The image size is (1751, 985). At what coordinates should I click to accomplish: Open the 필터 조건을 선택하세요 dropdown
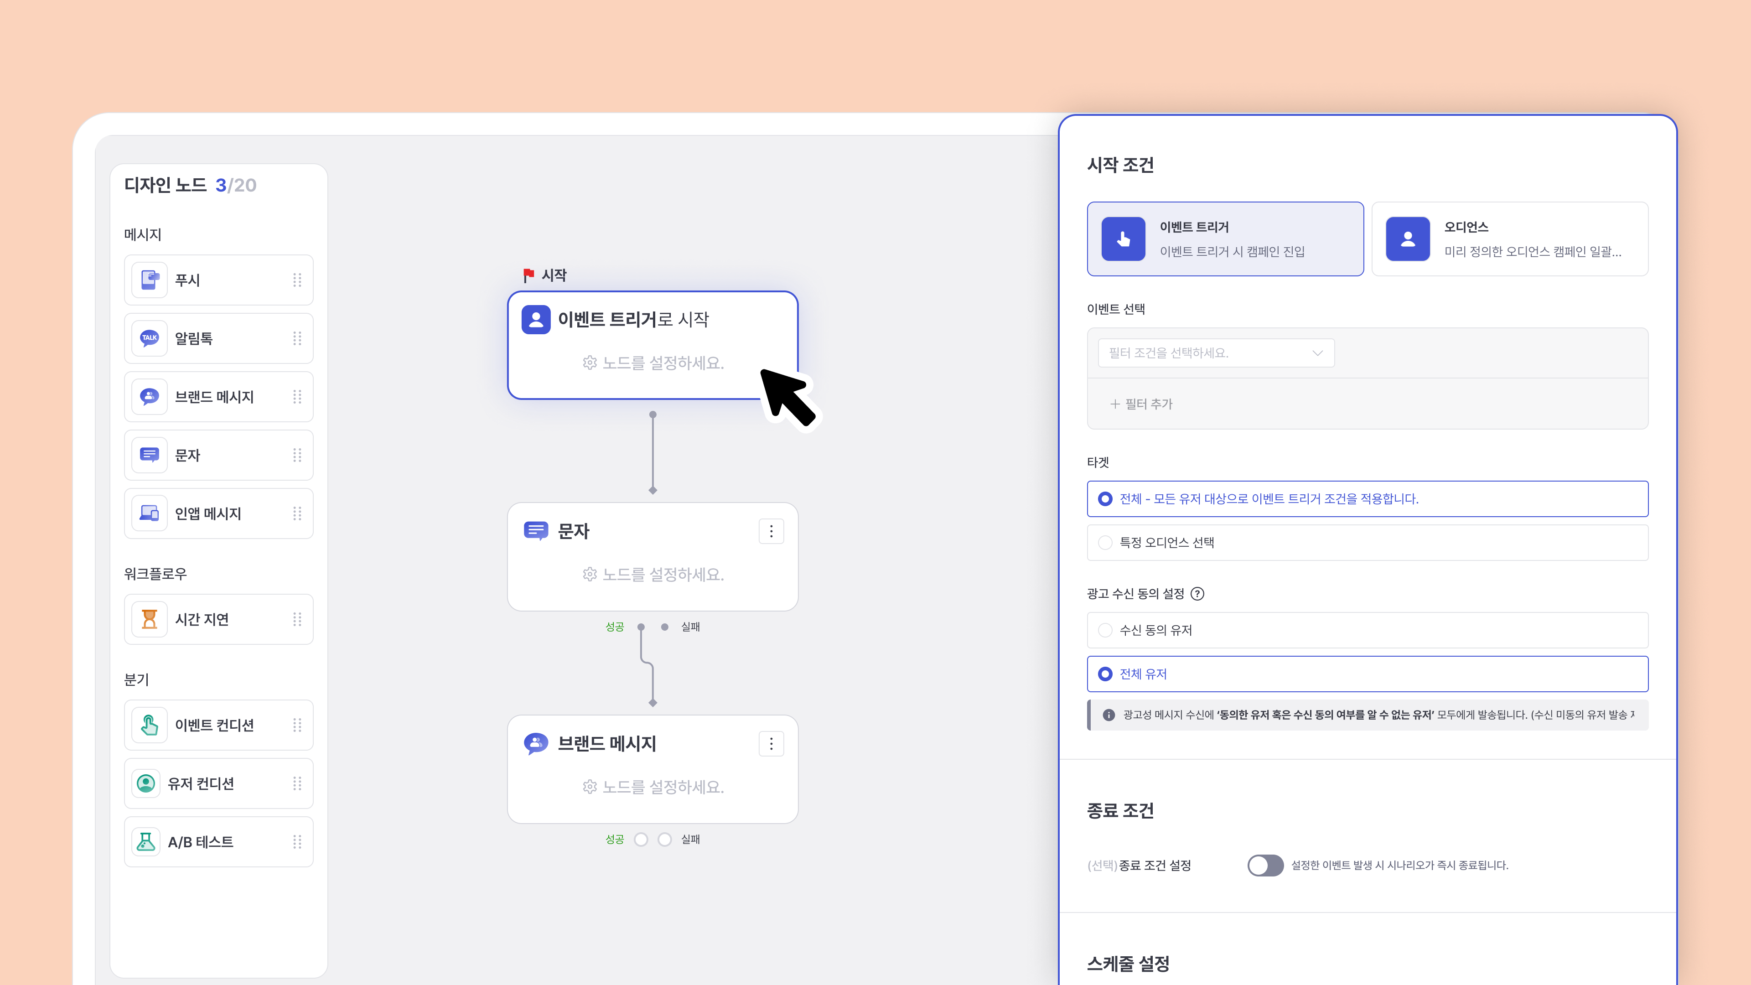coord(1215,353)
